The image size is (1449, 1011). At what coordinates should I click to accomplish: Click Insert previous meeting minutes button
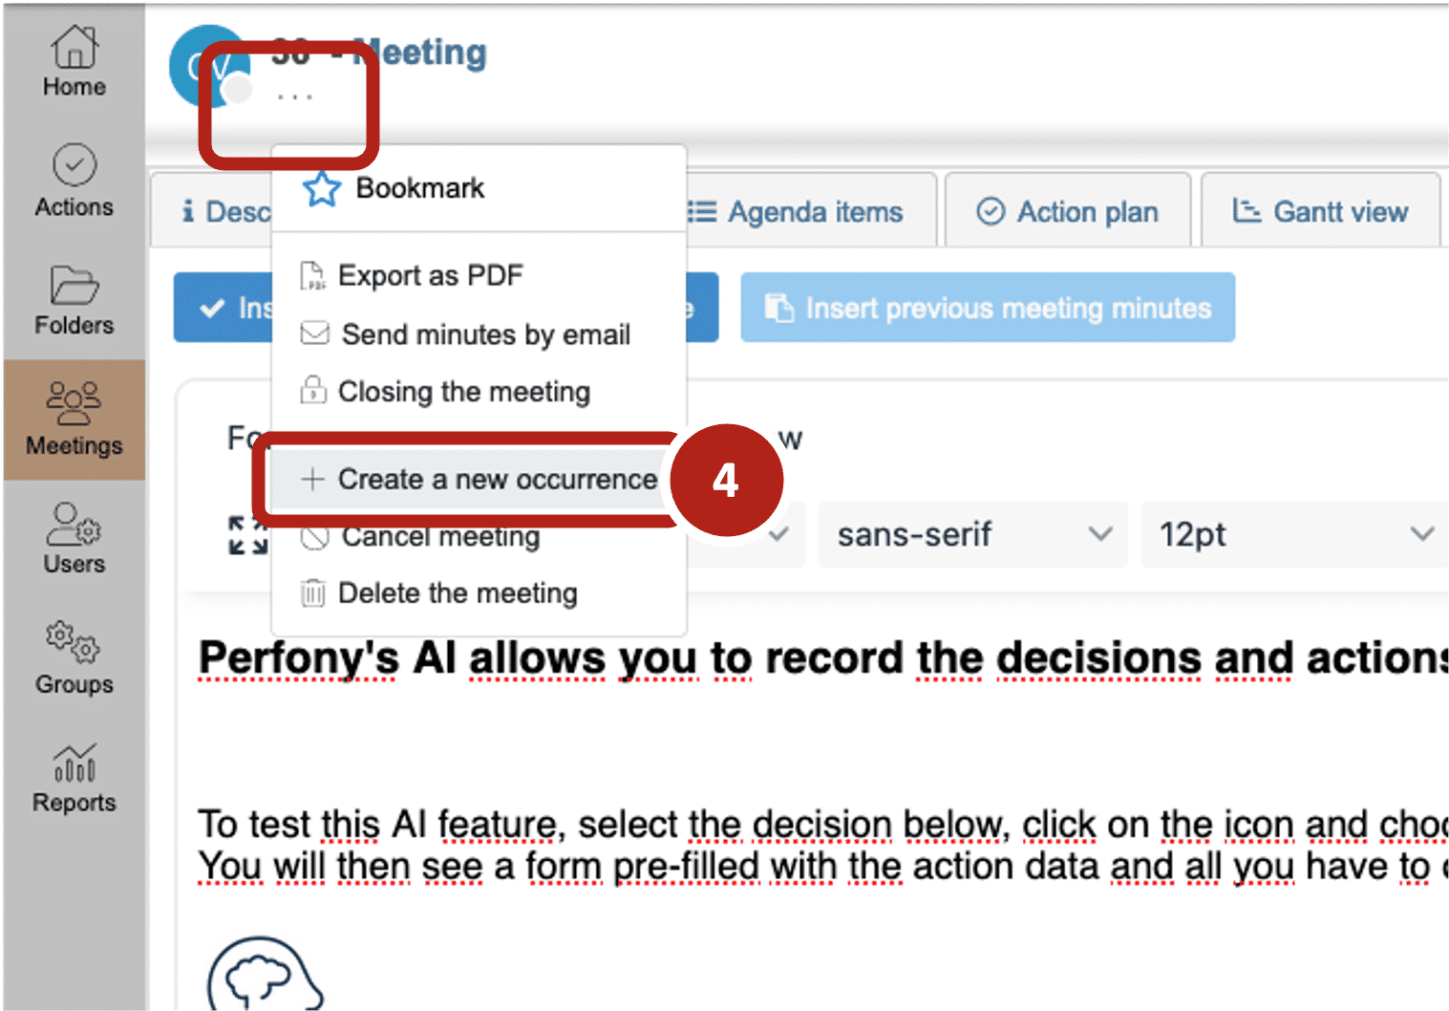click(x=988, y=308)
